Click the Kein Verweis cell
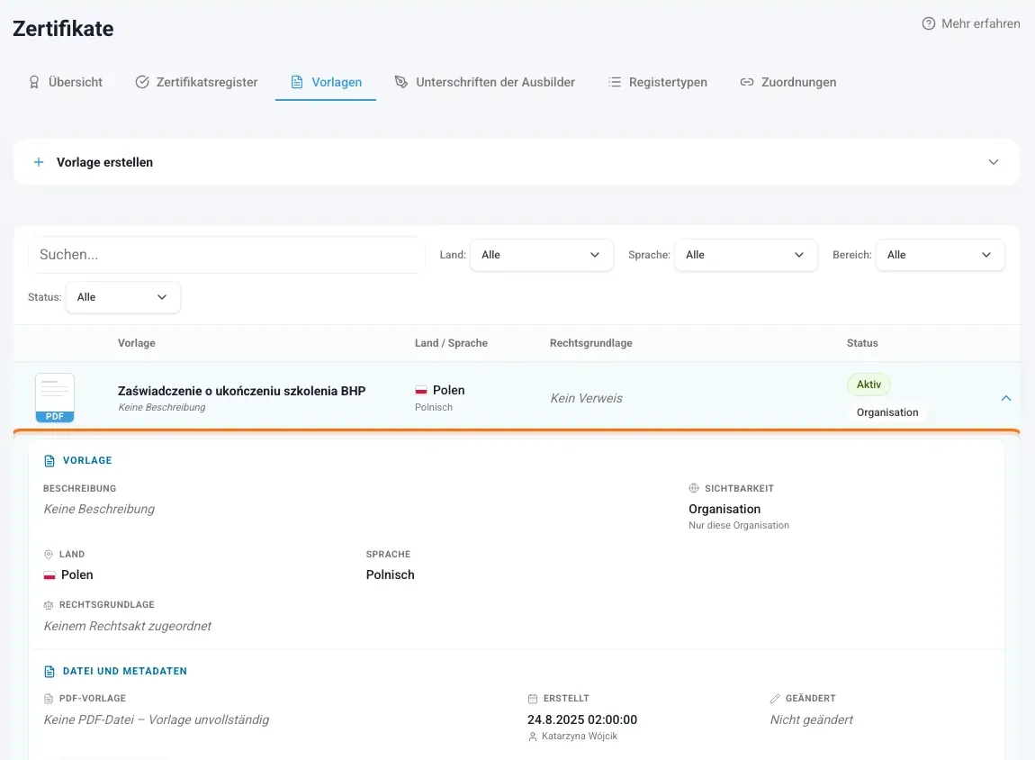Viewport: 1035px width, 760px height. [586, 398]
